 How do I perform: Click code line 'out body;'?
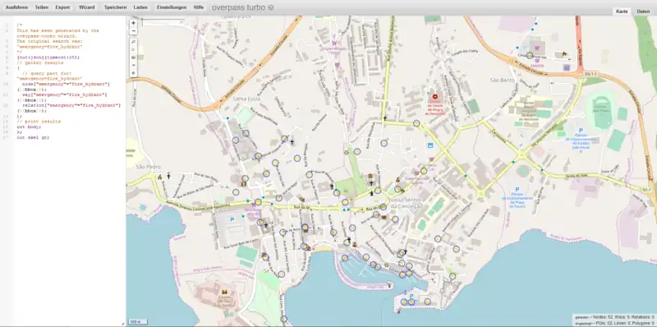pos(29,127)
